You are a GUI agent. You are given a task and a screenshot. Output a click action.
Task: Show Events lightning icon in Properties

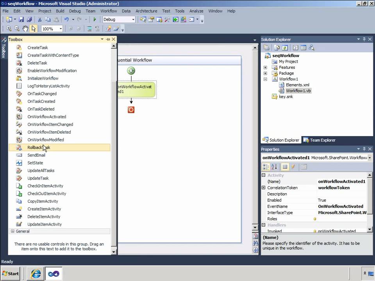[x=293, y=167]
